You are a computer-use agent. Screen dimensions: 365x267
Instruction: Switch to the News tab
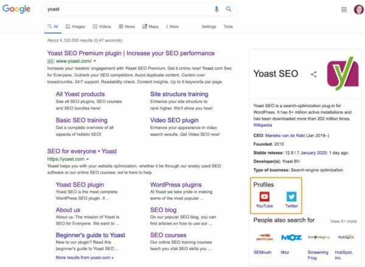click(x=127, y=27)
